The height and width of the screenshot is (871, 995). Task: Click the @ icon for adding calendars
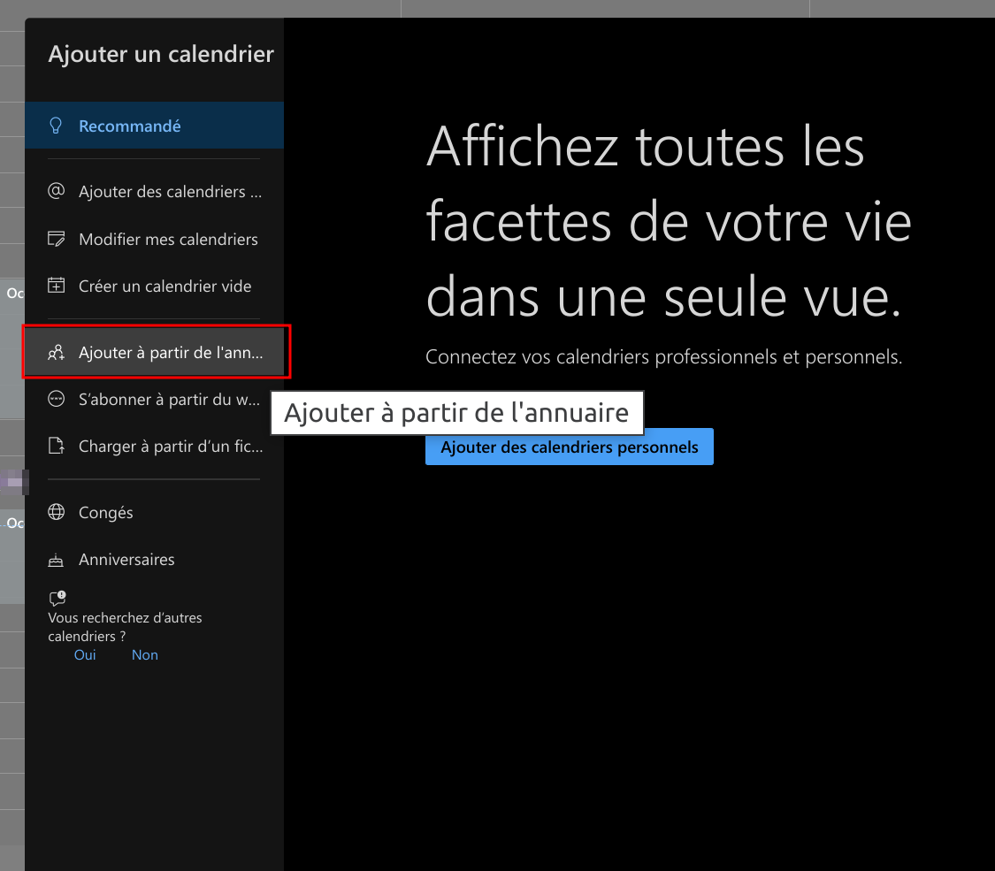coord(57,191)
